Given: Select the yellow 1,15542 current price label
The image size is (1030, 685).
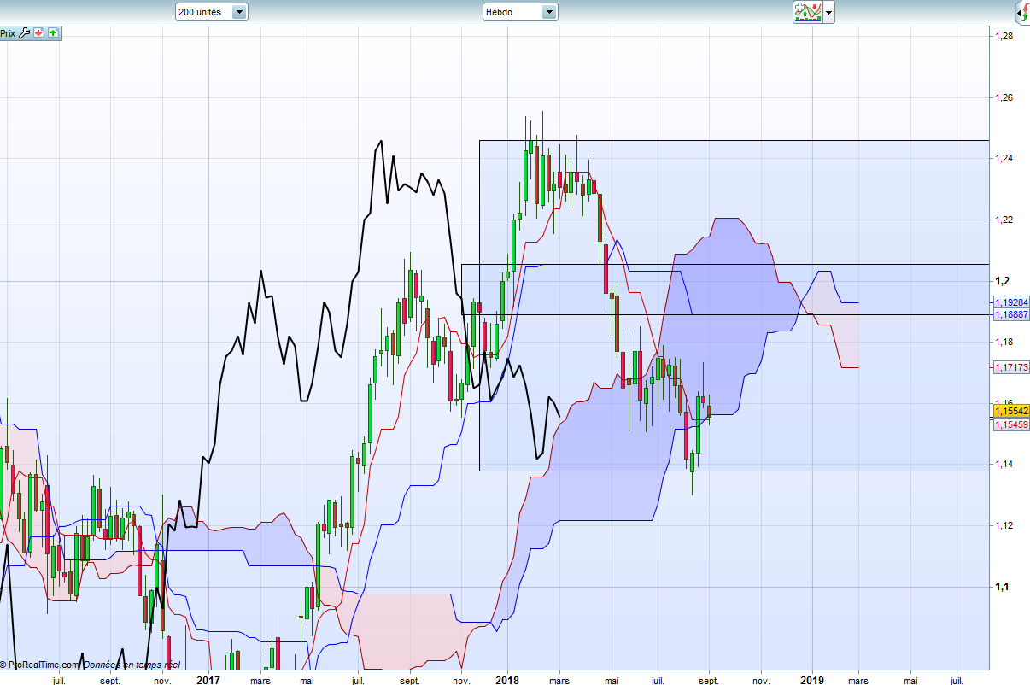Looking at the screenshot, I should point(1010,411).
